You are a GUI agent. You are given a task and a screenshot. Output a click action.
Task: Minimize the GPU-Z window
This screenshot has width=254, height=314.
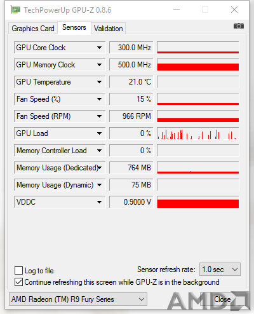click(177, 10)
